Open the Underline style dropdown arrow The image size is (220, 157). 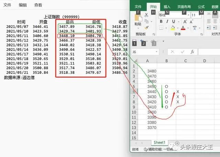click(x=179, y=22)
